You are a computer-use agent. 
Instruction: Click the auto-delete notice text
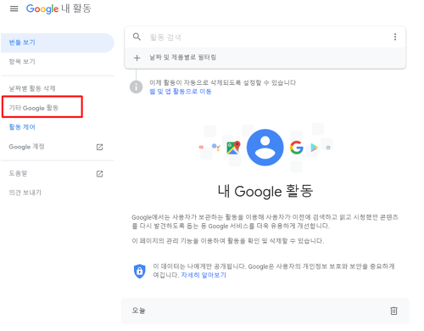(222, 83)
